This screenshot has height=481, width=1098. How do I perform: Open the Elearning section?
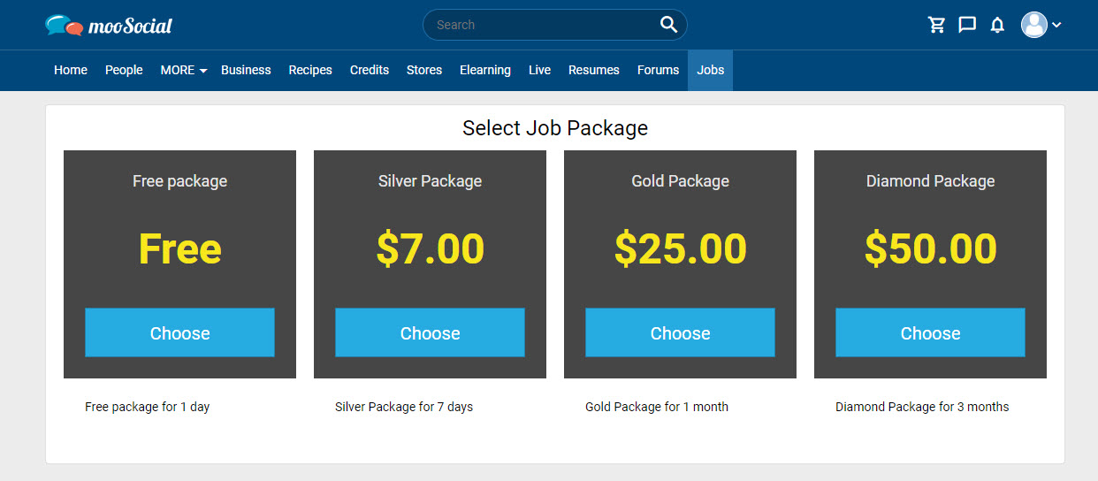click(x=485, y=70)
